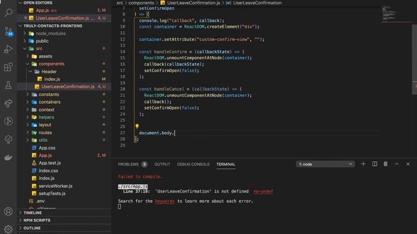Click the no-undef link in terminal
Screen dimensions: 417x234
coord(263,191)
